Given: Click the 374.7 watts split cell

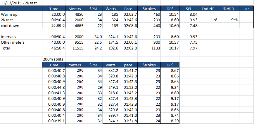Looking at the screenshot, I should coord(113,121).
